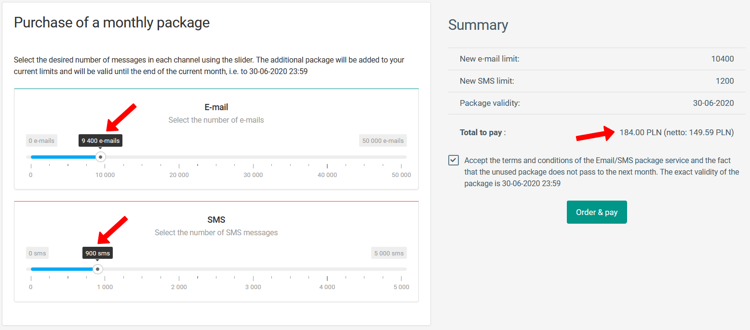Click the '5 000 sms' maximum badge

(x=388, y=253)
